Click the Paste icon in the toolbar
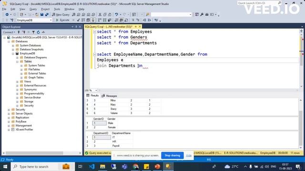 point(110,15)
